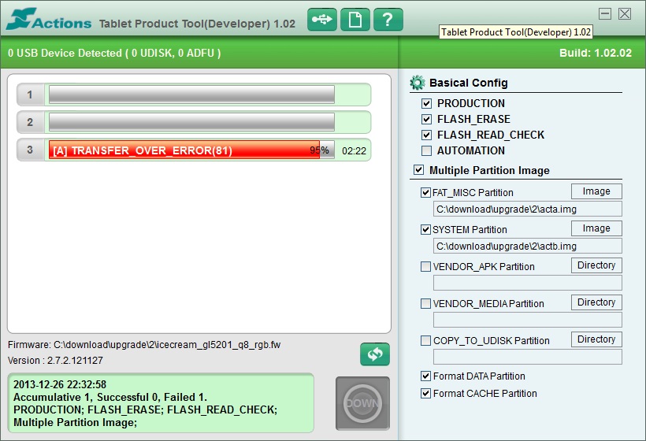Click the acta.img path field
Image resolution: width=646 pixels, height=441 pixels.
pyautogui.click(x=527, y=209)
